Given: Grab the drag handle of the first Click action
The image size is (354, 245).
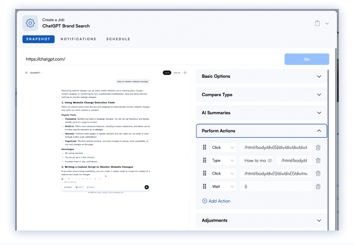Looking at the screenshot, I should 204,147.
